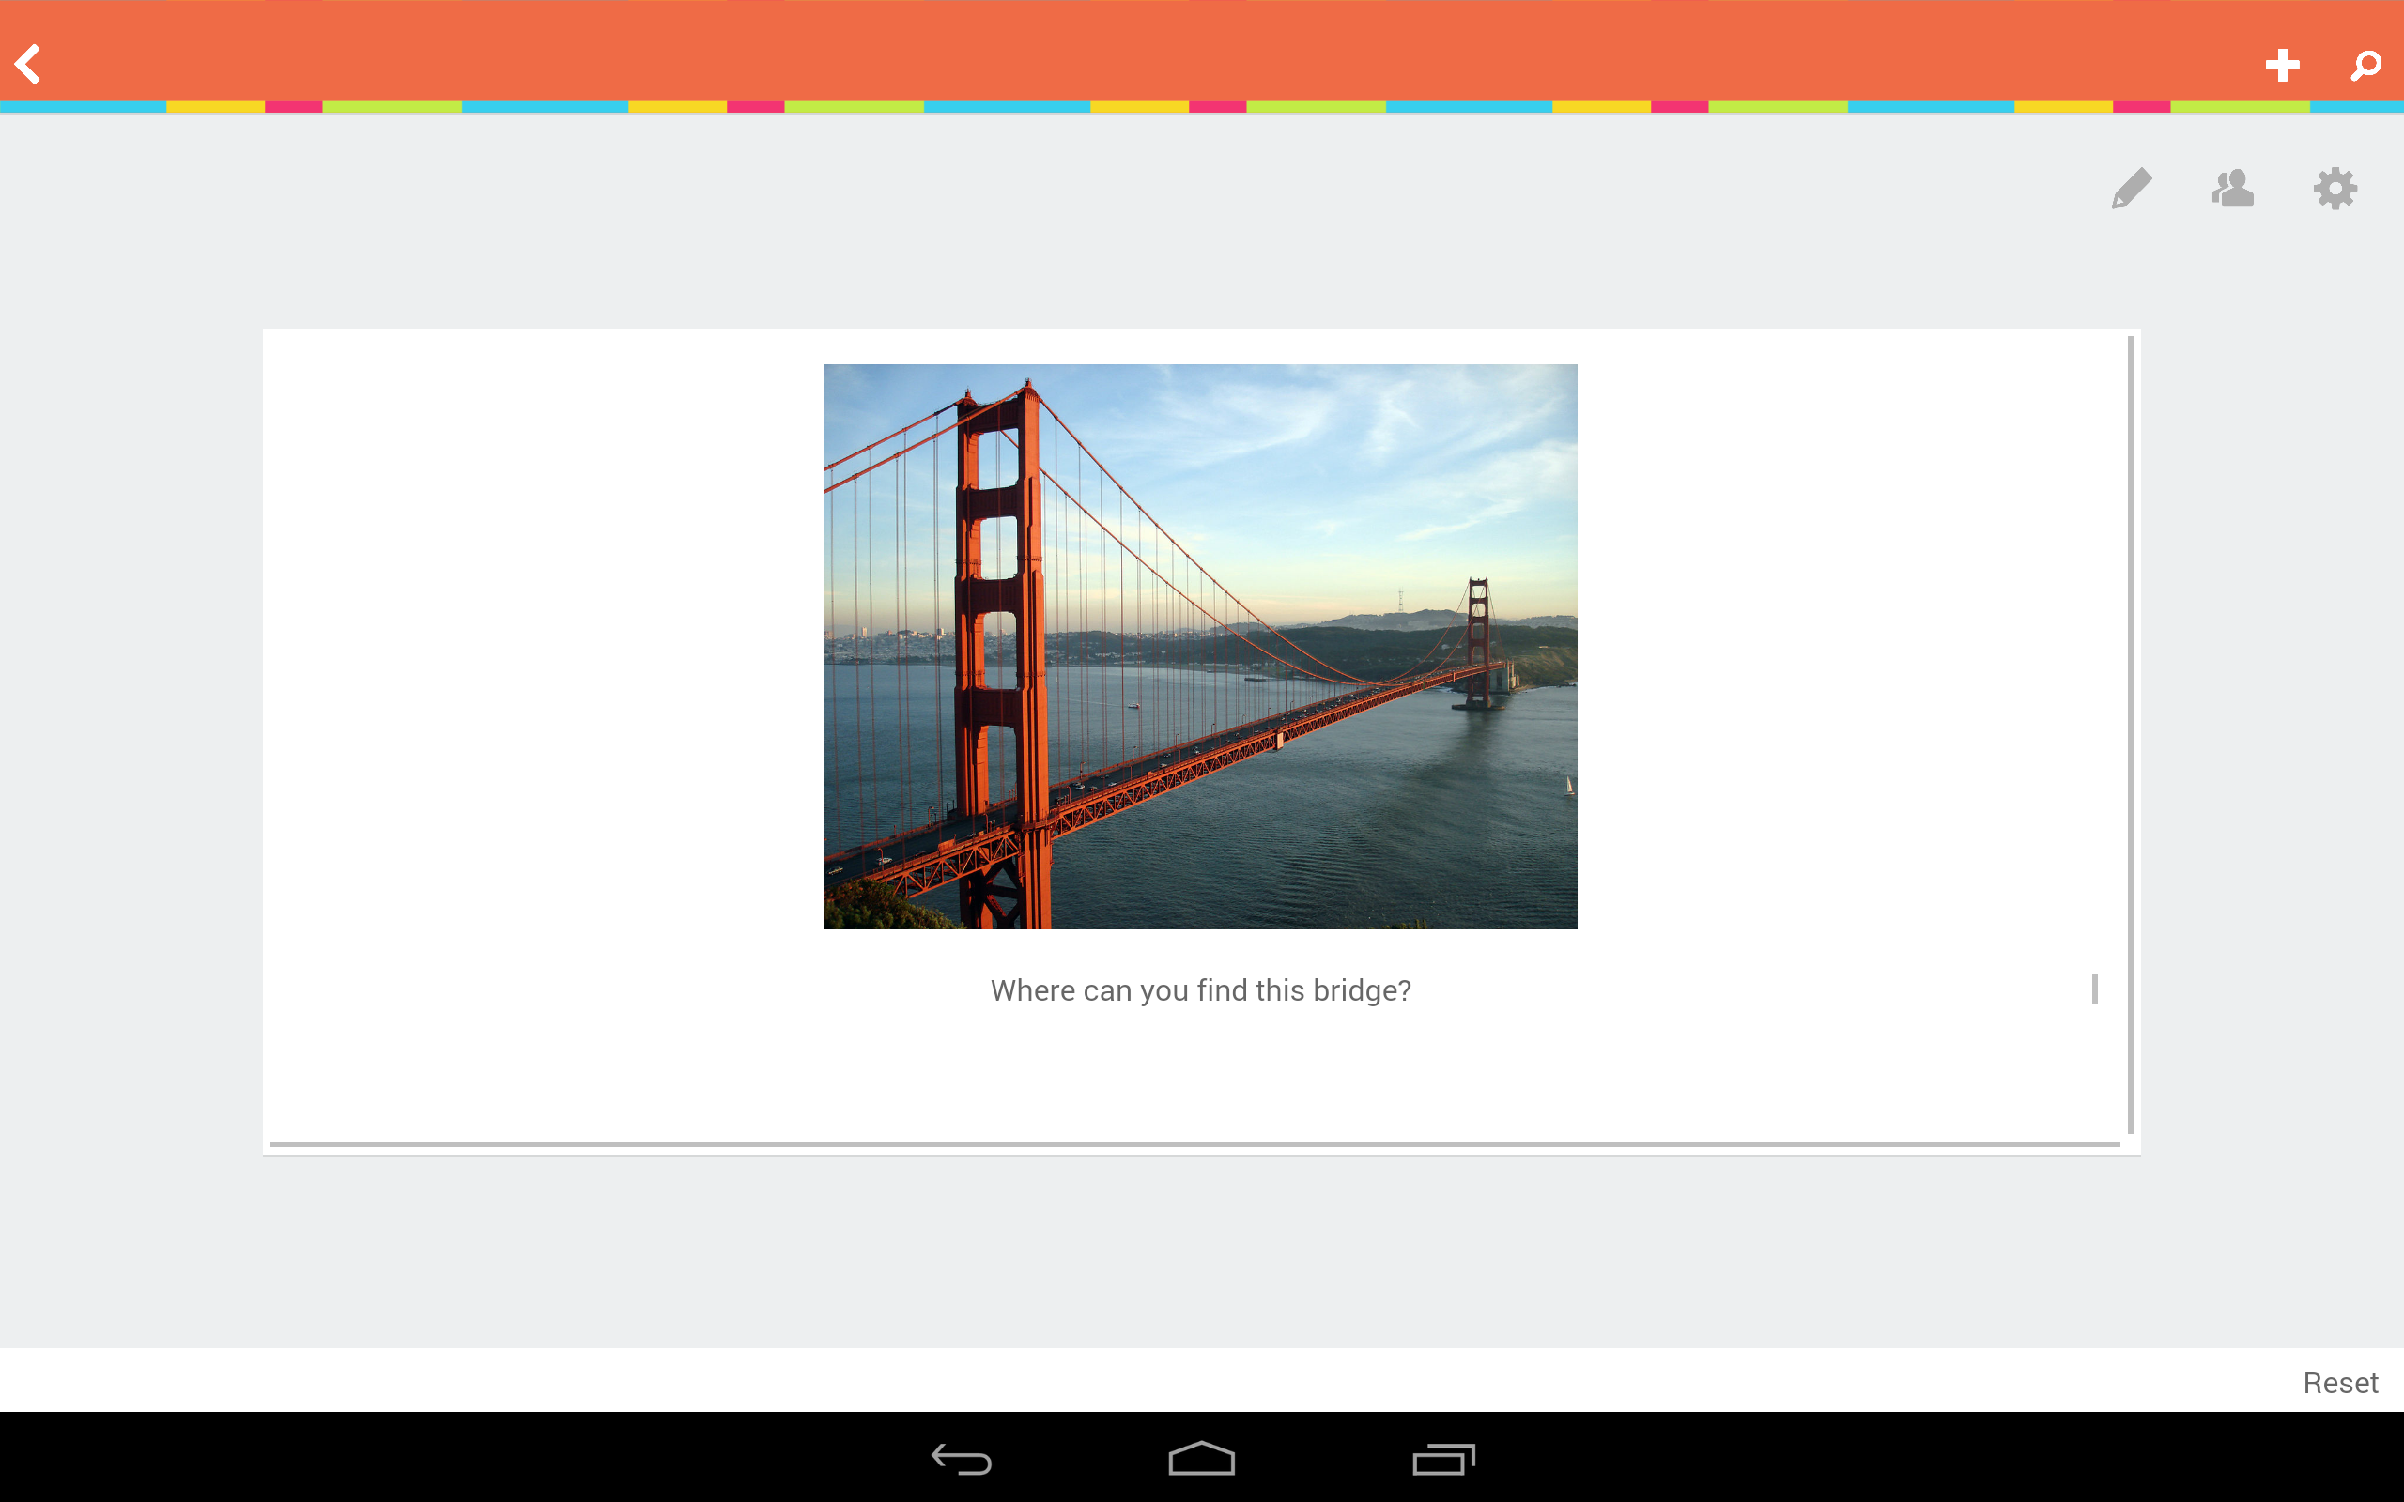Viewport: 2404px width, 1502px height.
Task: Select the bridge question text
Action: point(1200,989)
